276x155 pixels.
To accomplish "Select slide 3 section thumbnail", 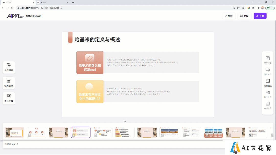I will (59, 132).
